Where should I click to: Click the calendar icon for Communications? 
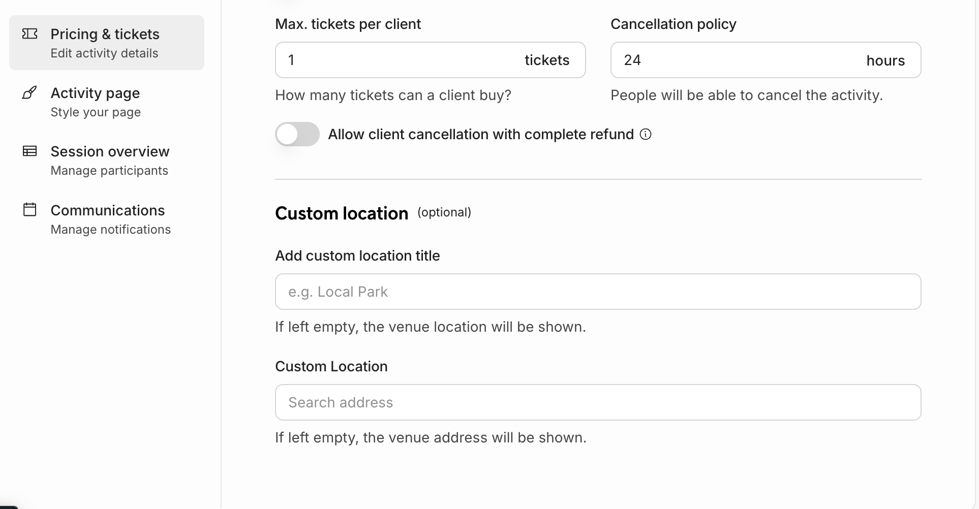(x=29, y=210)
